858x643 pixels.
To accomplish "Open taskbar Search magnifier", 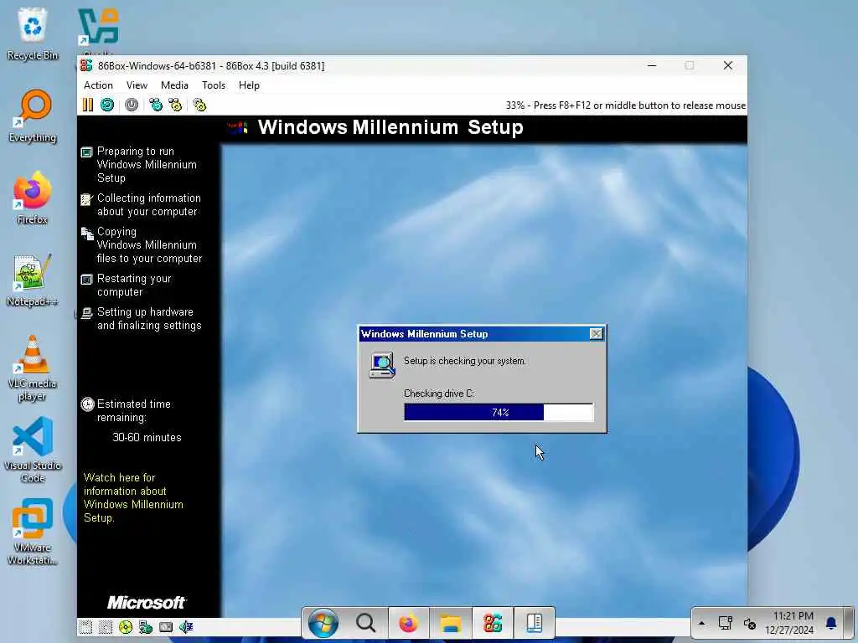I will (x=365, y=623).
